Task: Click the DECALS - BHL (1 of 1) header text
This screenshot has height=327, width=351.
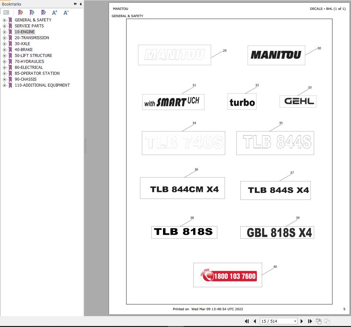Action: point(328,9)
